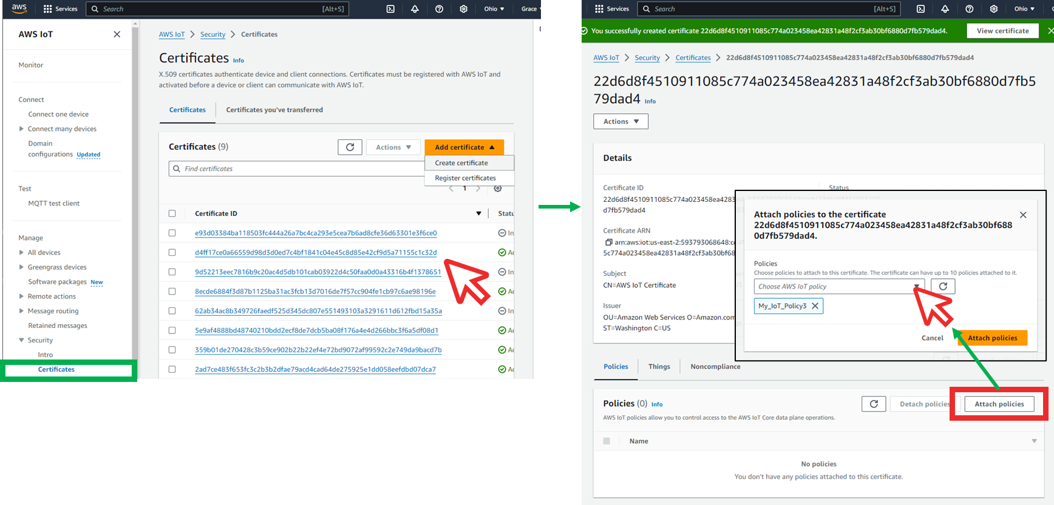The width and height of the screenshot is (1054, 505).
Task: Click View certificate button in banner
Action: pyautogui.click(x=1002, y=31)
